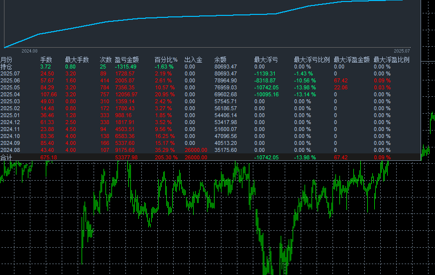Click total lots 675.18
The image size is (435, 275).
(x=49, y=157)
